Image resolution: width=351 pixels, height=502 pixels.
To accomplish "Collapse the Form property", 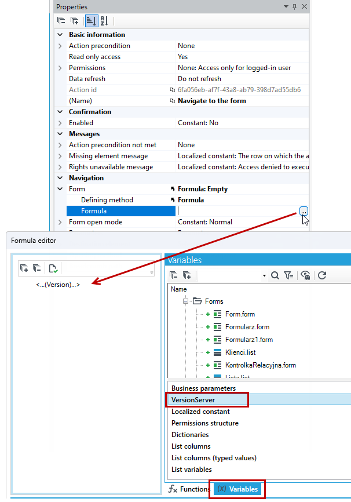I will click(x=60, y=189).
